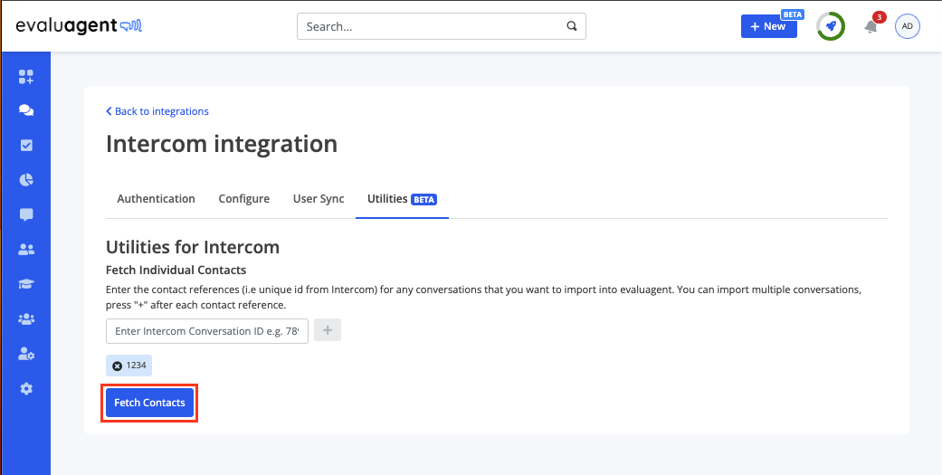Screen dimensions: 942x475
Task: Open the graduation cap learning sidebar icon
Action: [x=26, y=285]
